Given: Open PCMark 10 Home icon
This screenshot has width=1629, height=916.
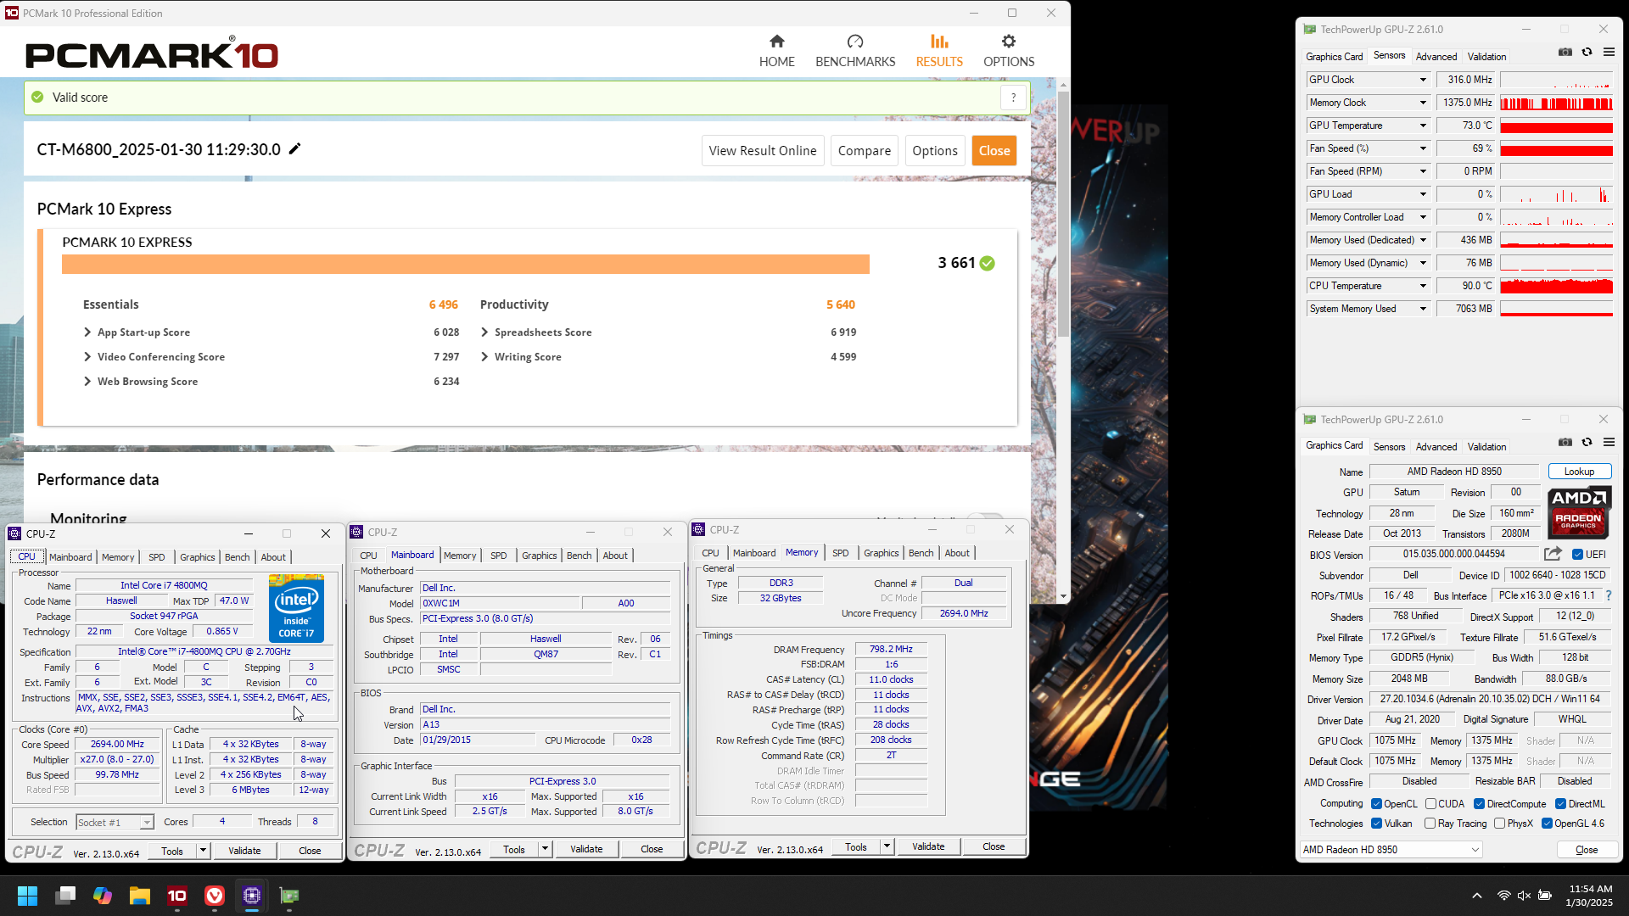Looking at the screenshot, I should (x=776, y=42).
